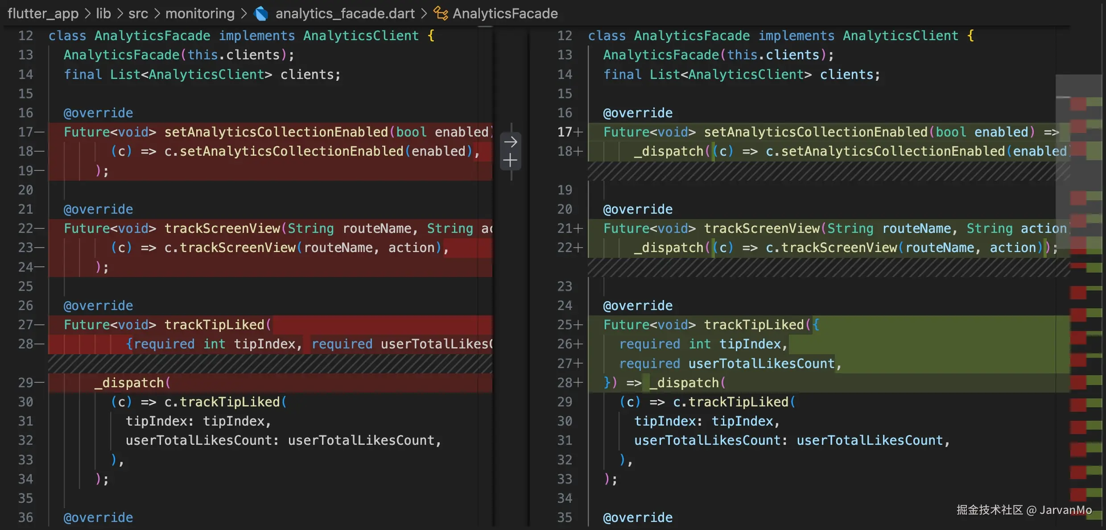Click _dispatch call on right line 18
Image resolution: width=1106 pixels, height=530 pixels.
[668, 151]
